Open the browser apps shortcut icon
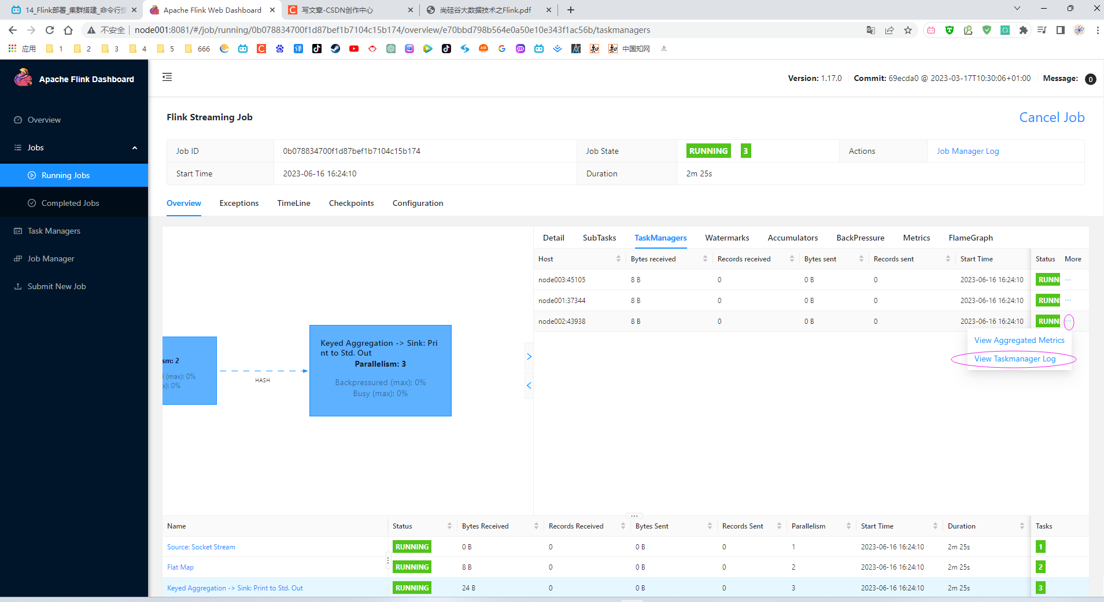Image resolution: width=1104 pixels, height=602 pixels. tap(21, 49)
